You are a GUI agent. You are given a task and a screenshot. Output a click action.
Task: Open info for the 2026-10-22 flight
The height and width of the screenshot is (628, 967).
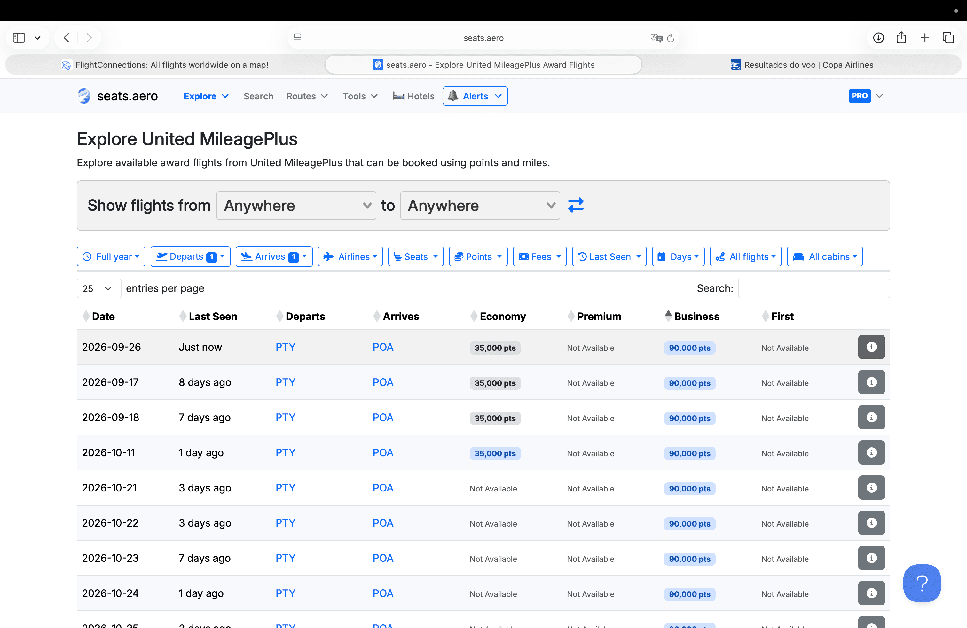tap(871, 523)
